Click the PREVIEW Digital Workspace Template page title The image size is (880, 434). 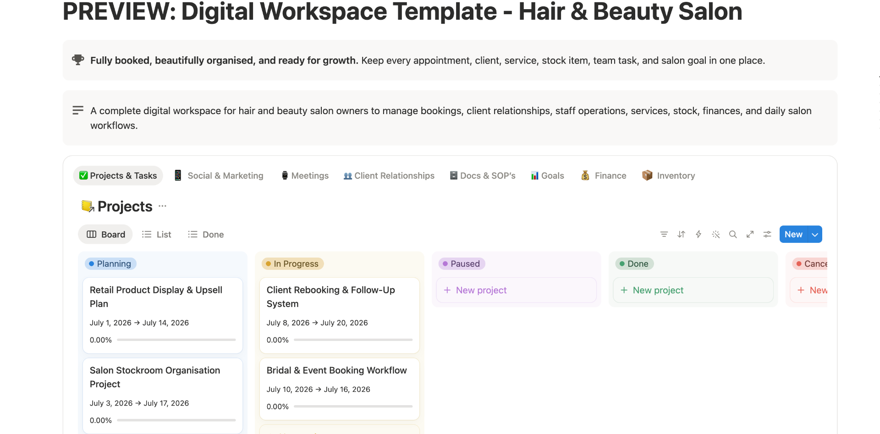(402, 11)
